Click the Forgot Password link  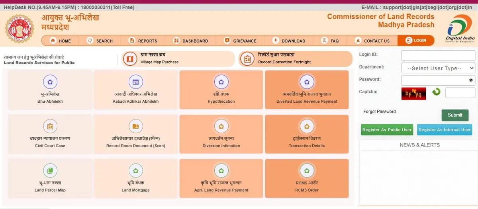point(379,112)
